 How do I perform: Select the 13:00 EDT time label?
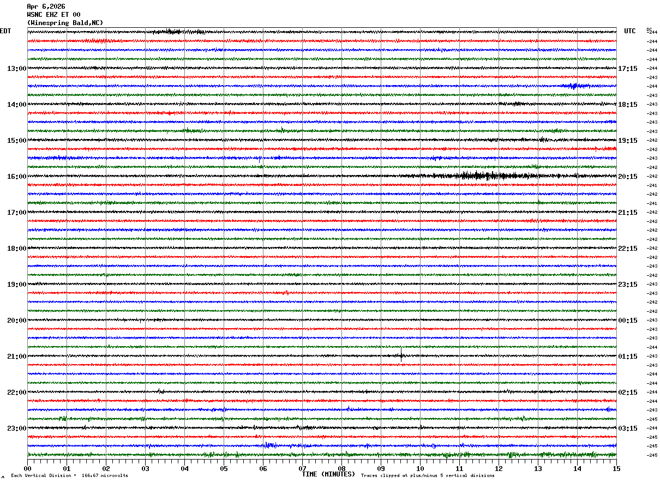tap(16, 69)
